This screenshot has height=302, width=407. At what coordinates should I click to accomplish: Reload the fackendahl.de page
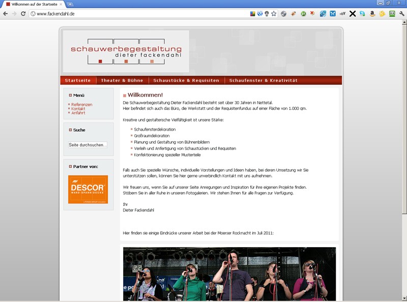coord(23,14)
